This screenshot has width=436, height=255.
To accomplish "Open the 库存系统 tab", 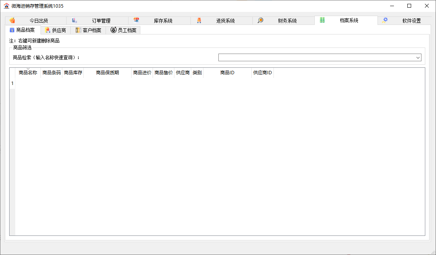I will [x=159, y=21].
